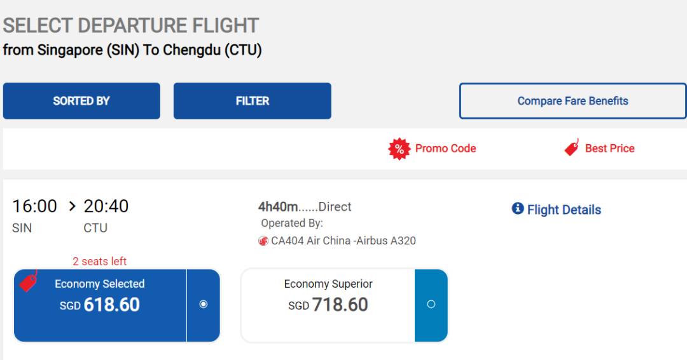Viewport: 687px width, 360px height.
Task: Click the CA404 Air China flight text
Action: coord(343,241)
